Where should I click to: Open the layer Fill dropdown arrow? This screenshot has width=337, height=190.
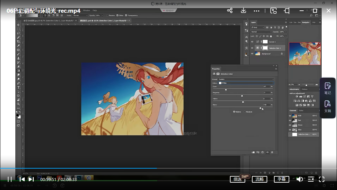point(286,36)
